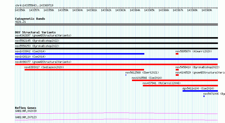Screen dimensions: 225x123
Task: Click the 143367k ruler tick label
Action: pos(178,10)
